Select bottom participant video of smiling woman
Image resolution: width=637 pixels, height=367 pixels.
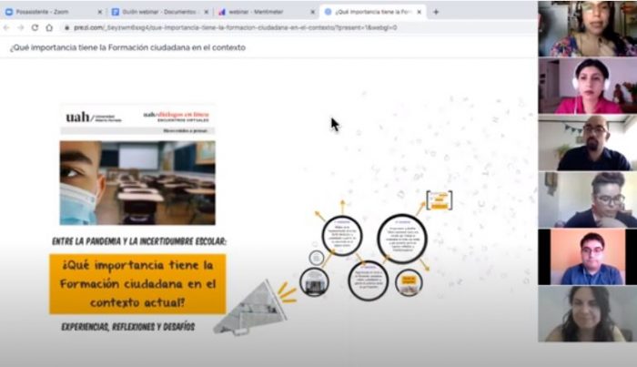click(588, 314)
